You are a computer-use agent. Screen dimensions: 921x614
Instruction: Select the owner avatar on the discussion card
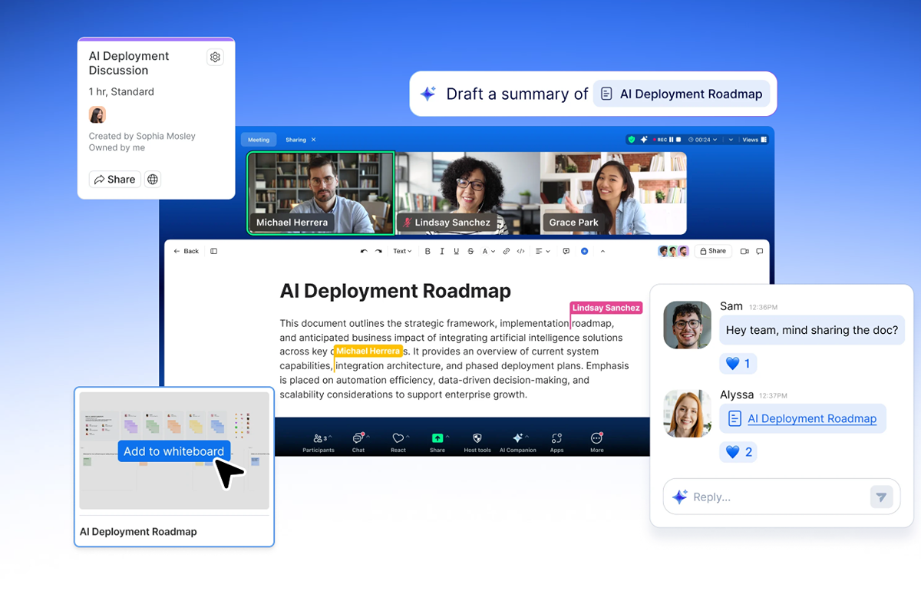[x=97, y=115]
